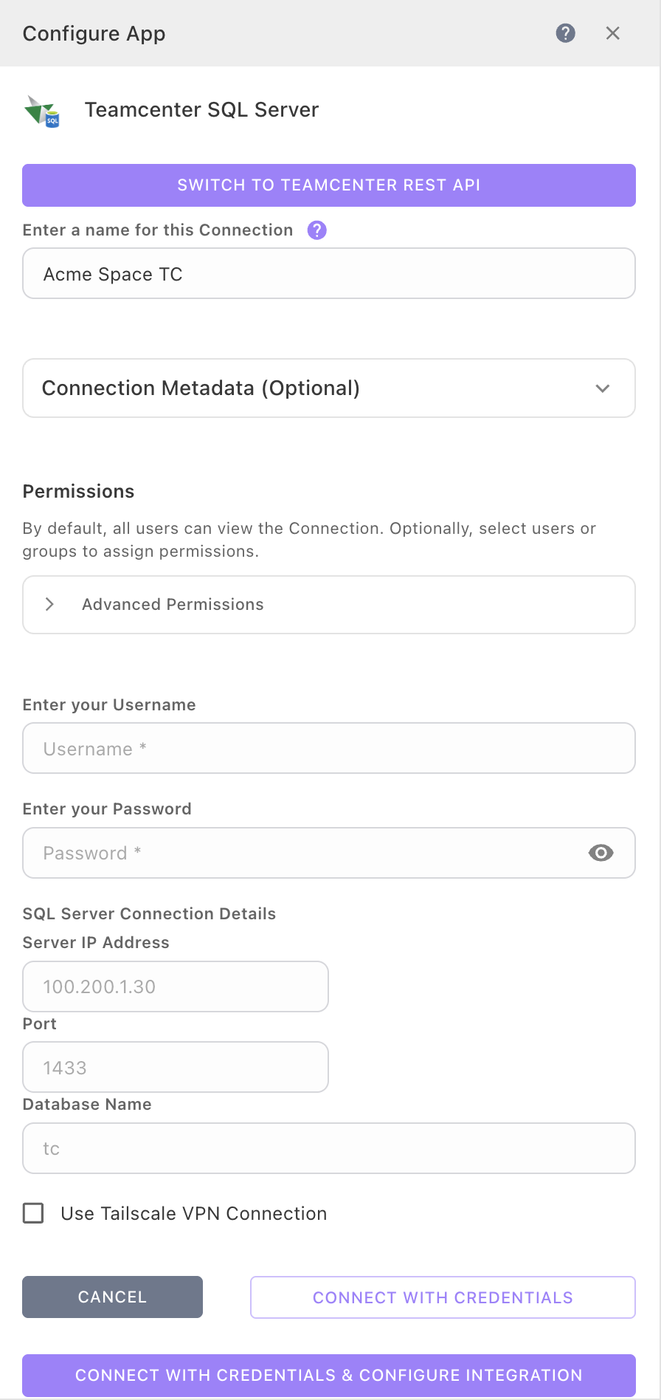Switch to Teamcenter REST API
661x1400 pixels.
tap(329, 185)
